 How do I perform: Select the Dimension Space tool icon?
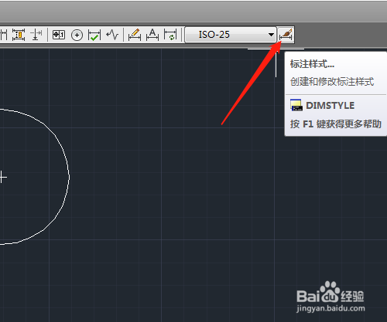click(x=19, y=35)
